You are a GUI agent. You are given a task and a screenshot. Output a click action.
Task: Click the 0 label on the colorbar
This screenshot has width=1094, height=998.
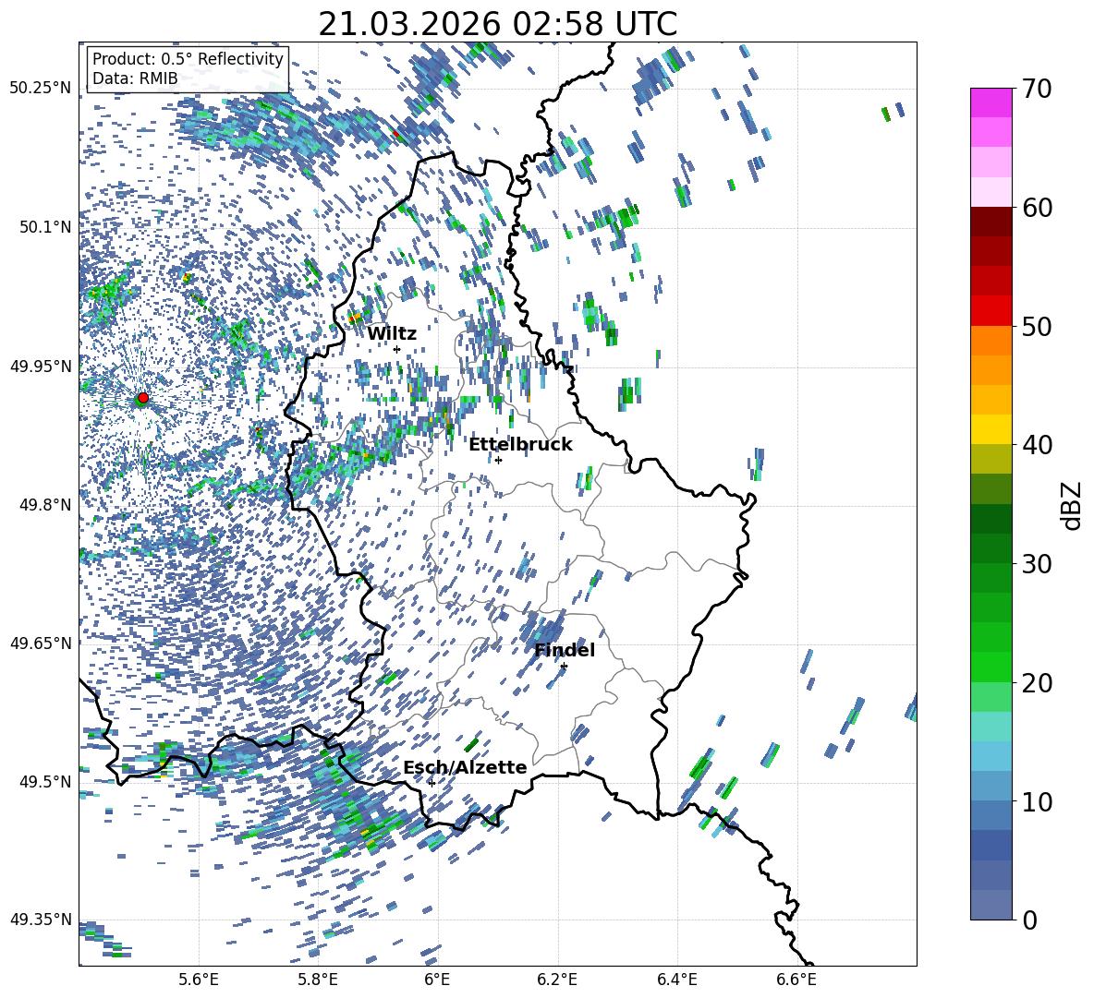1030,920
